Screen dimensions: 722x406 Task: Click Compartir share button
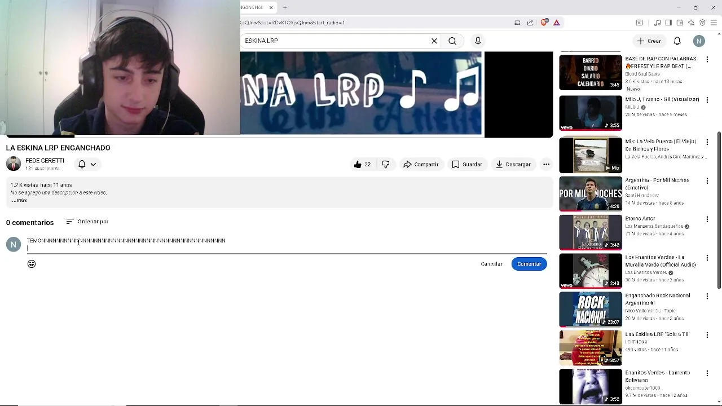[x=421, y=164]
